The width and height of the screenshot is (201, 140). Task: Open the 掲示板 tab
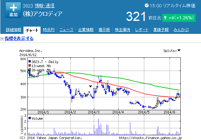[x=104, y=30]
